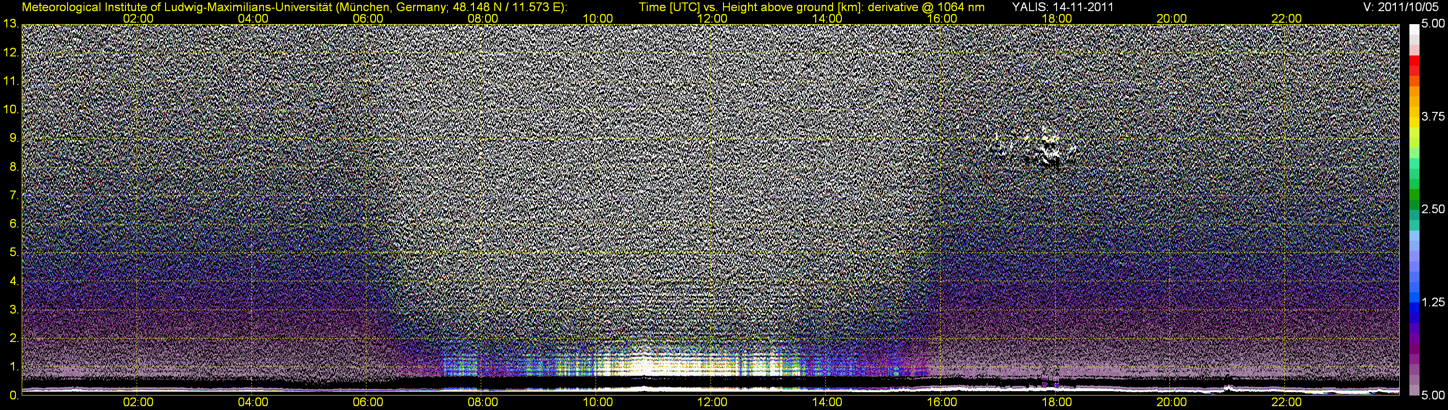
Task: Click the 04:00 label on the bottom time axis
Action: [x=253, y=403]
